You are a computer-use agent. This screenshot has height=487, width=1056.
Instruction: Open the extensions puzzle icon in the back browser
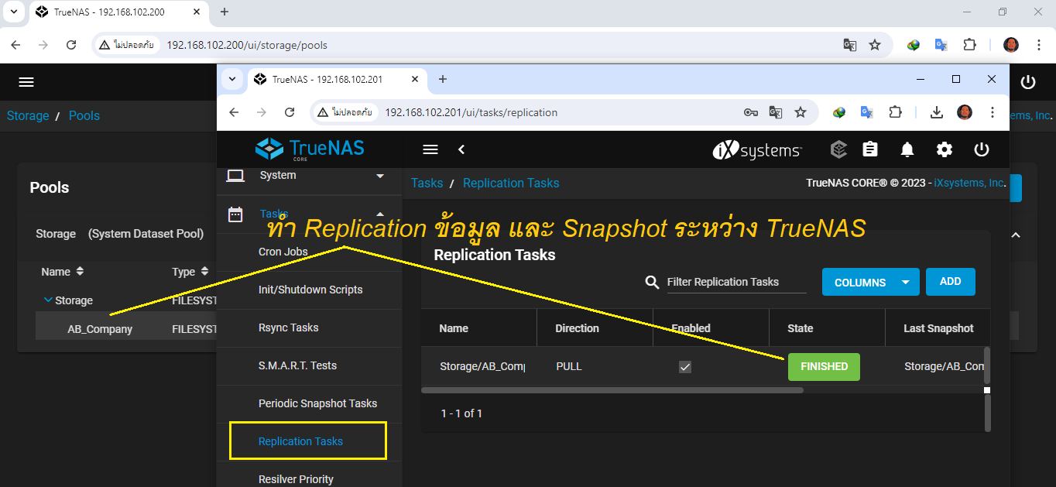click(x=969, y=45)
